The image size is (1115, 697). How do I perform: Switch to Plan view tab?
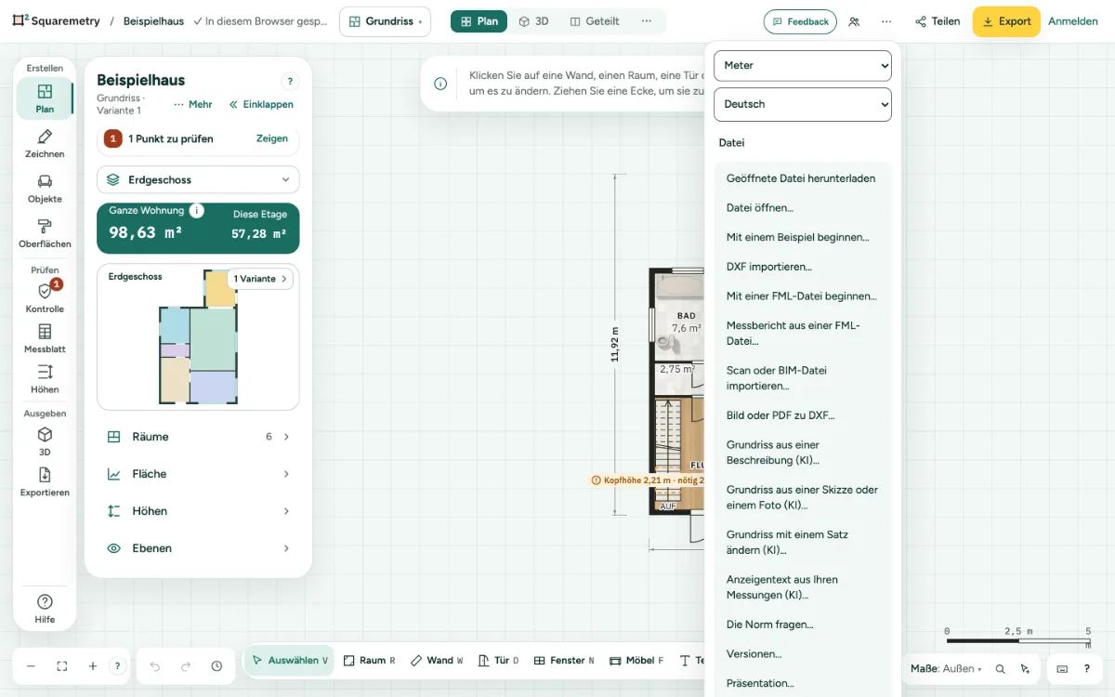pyautogui.click(x=479, y=21)
